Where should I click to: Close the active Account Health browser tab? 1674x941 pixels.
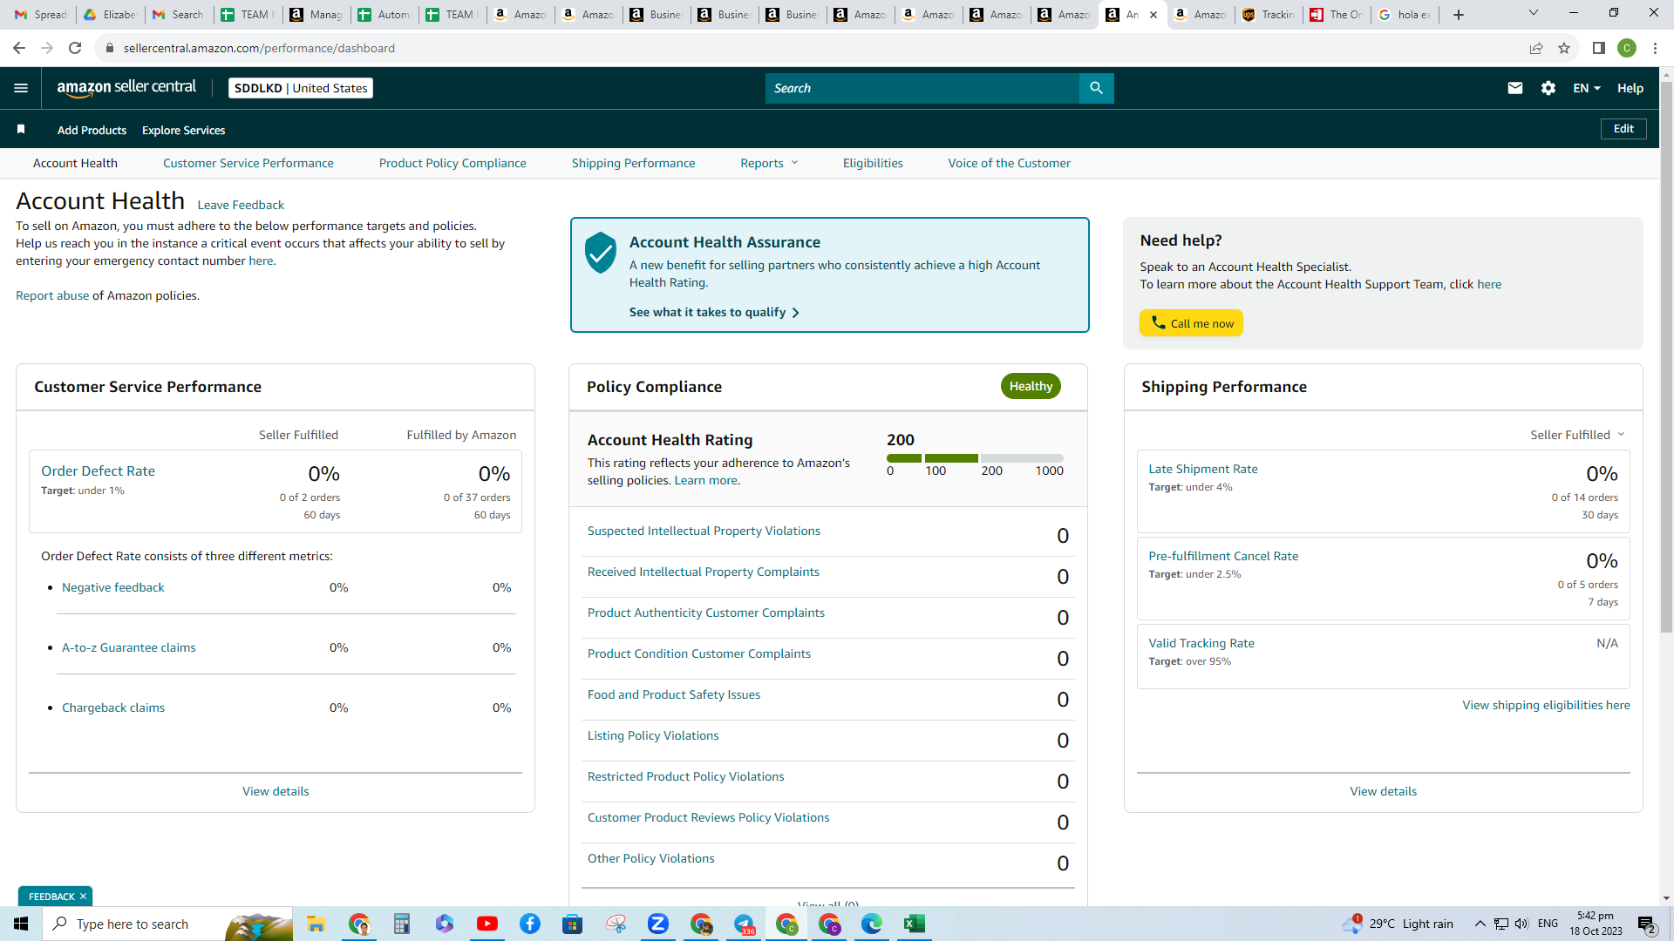(x=1153, y=15)
